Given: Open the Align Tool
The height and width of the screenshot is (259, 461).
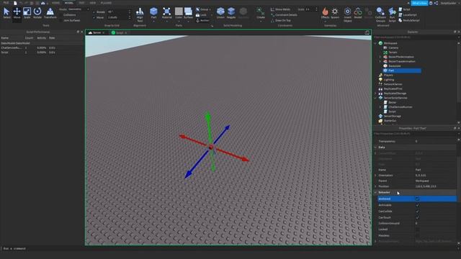Looking at the screenshot, I should point(140,14).
